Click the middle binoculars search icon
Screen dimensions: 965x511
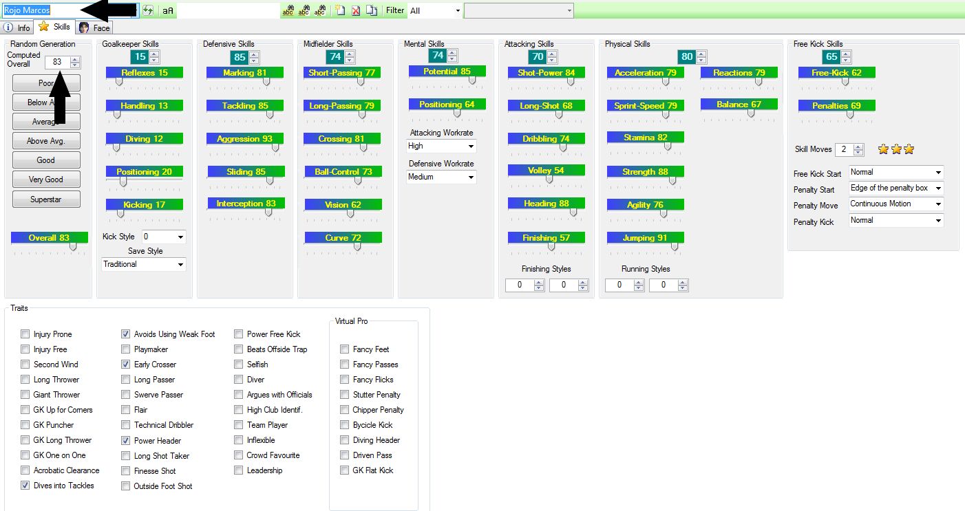point(304,11)
